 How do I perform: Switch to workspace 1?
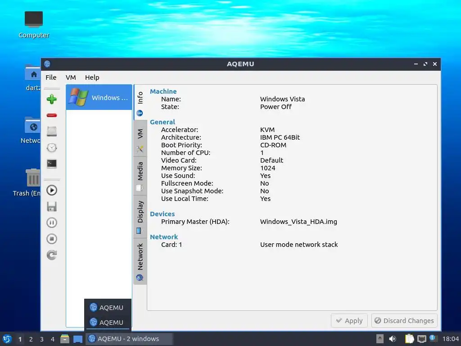pos(20,339)
